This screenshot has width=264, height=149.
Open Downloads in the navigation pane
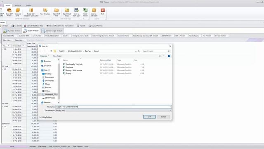48,81
